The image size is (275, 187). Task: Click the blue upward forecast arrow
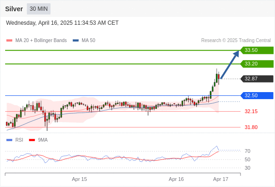coord(230,65)
